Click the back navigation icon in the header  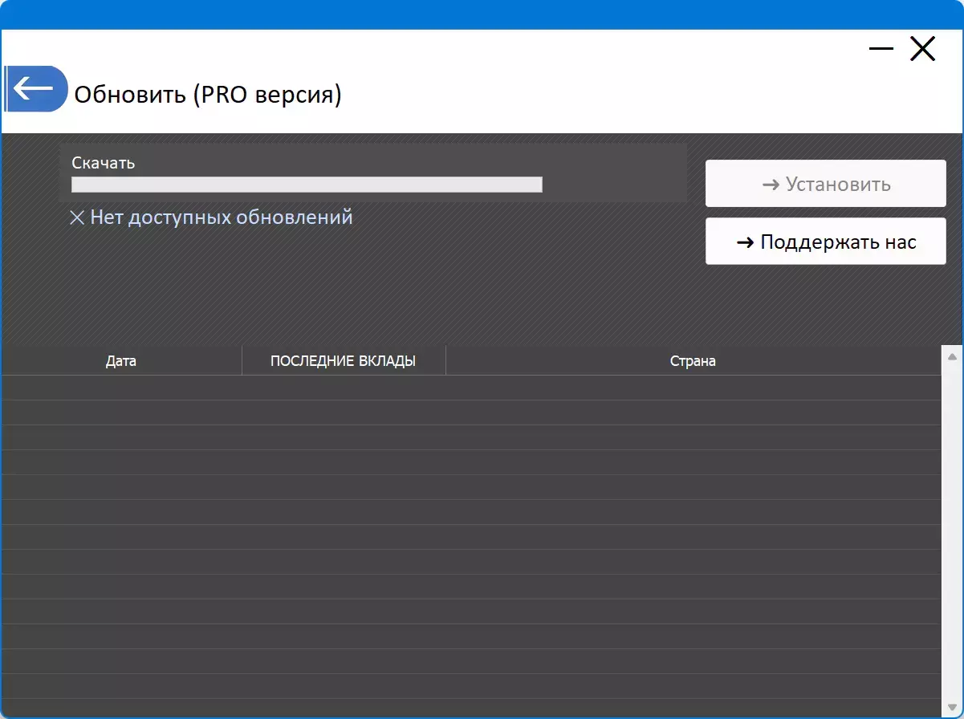click(35, 88)
